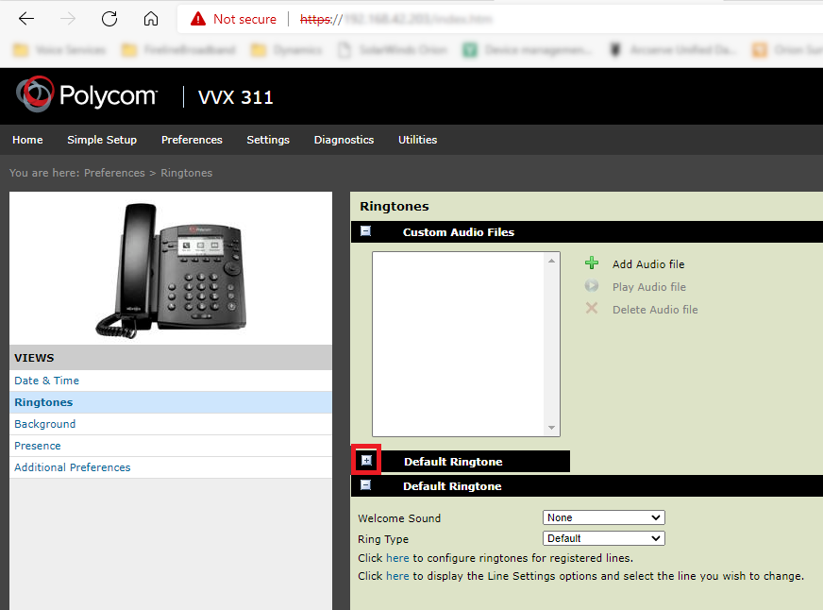Click the Add Audio file label
The width and height of the screenshot is (823, 610).
click(648, 264)
